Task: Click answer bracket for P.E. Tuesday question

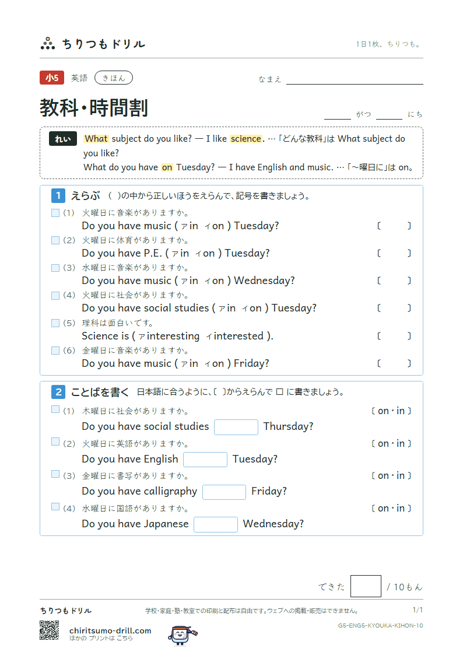Action: (x=394, y=253)
